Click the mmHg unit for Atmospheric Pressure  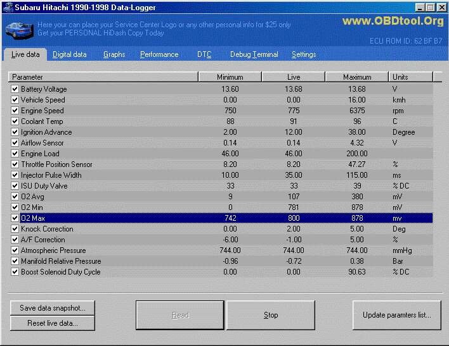(x=402, y=250)
